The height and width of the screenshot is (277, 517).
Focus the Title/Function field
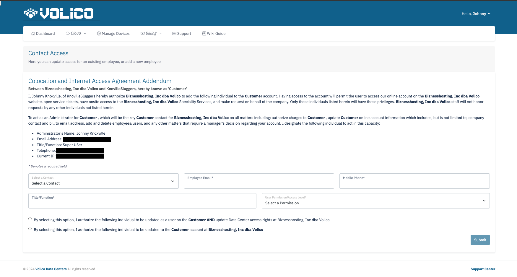(142, 201)
